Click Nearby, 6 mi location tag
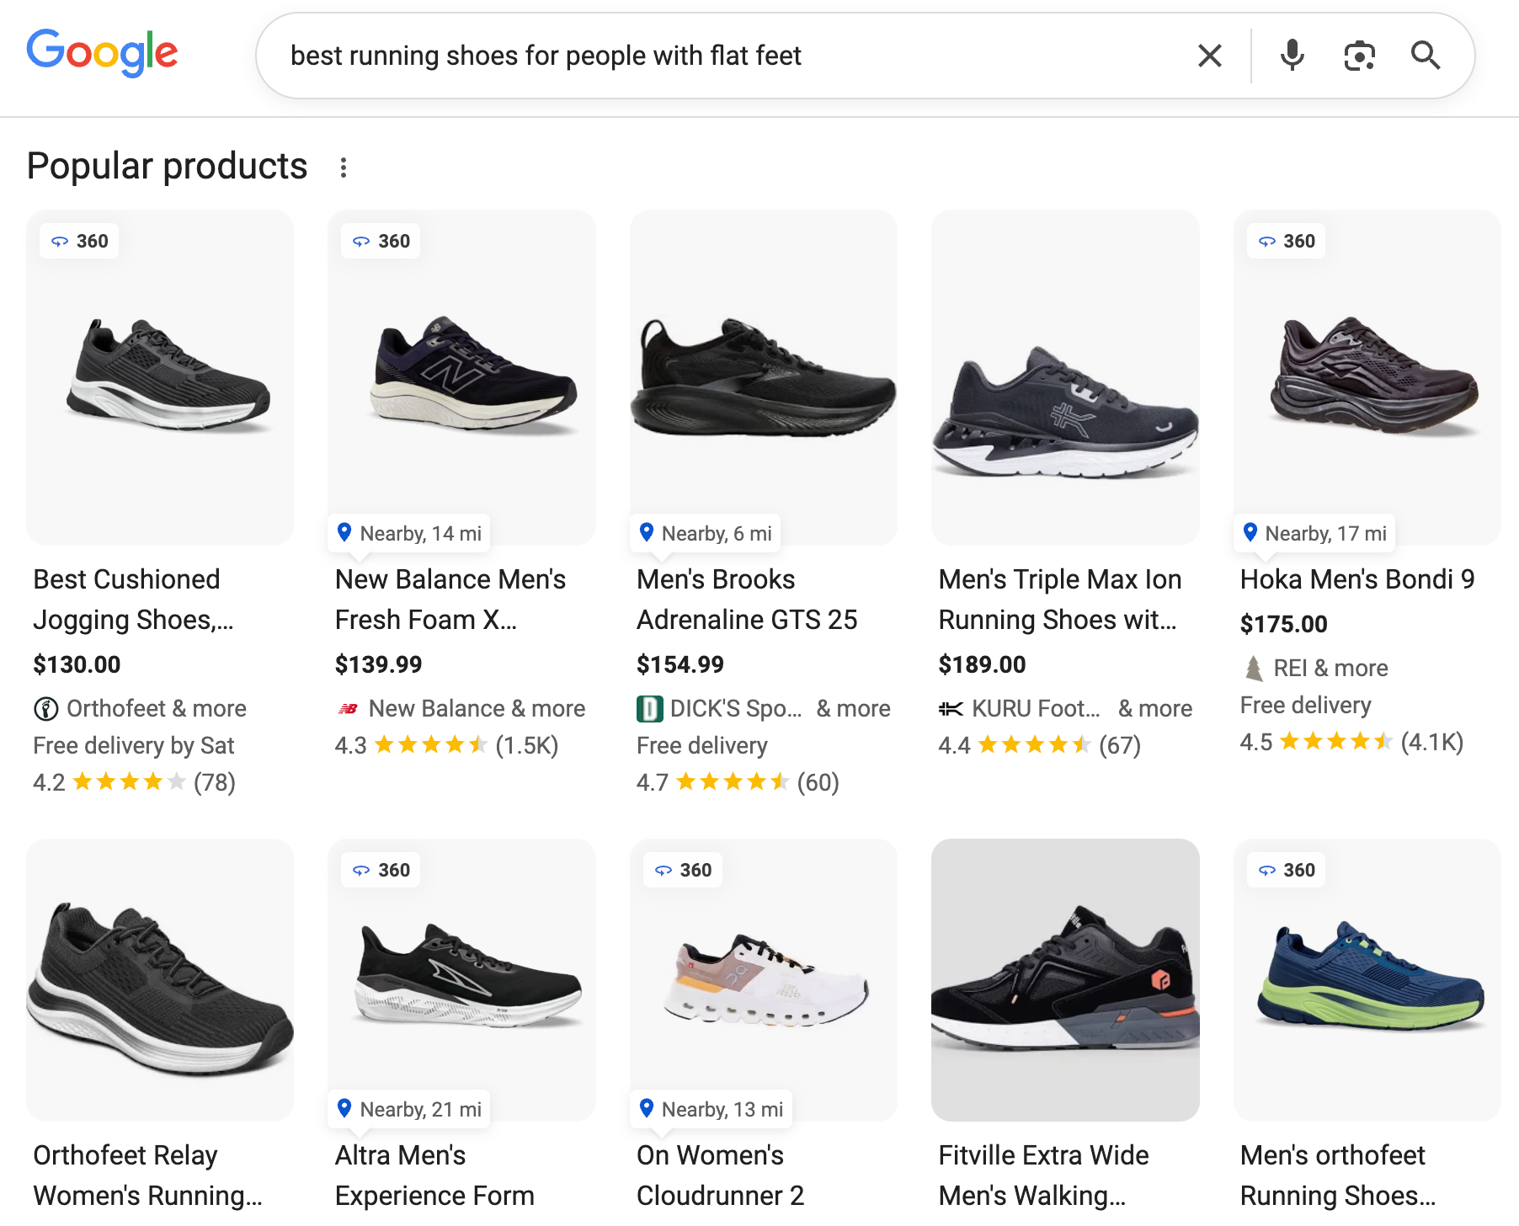Viewport: 1519px width, 1226px height. click(706, 533)
